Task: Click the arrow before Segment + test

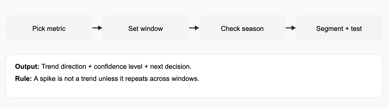Action: [291, 28]
